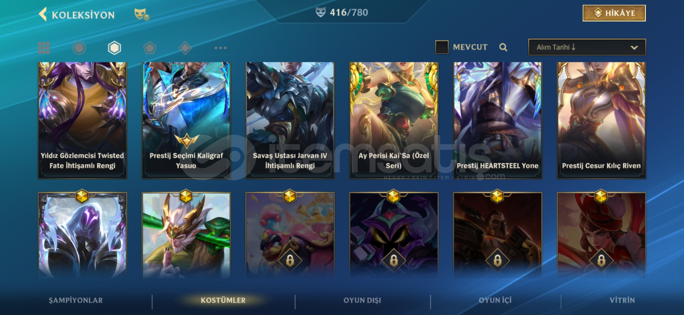
Task: Go back using the Koleksiyon arrow
Action: tap(43, 14)
